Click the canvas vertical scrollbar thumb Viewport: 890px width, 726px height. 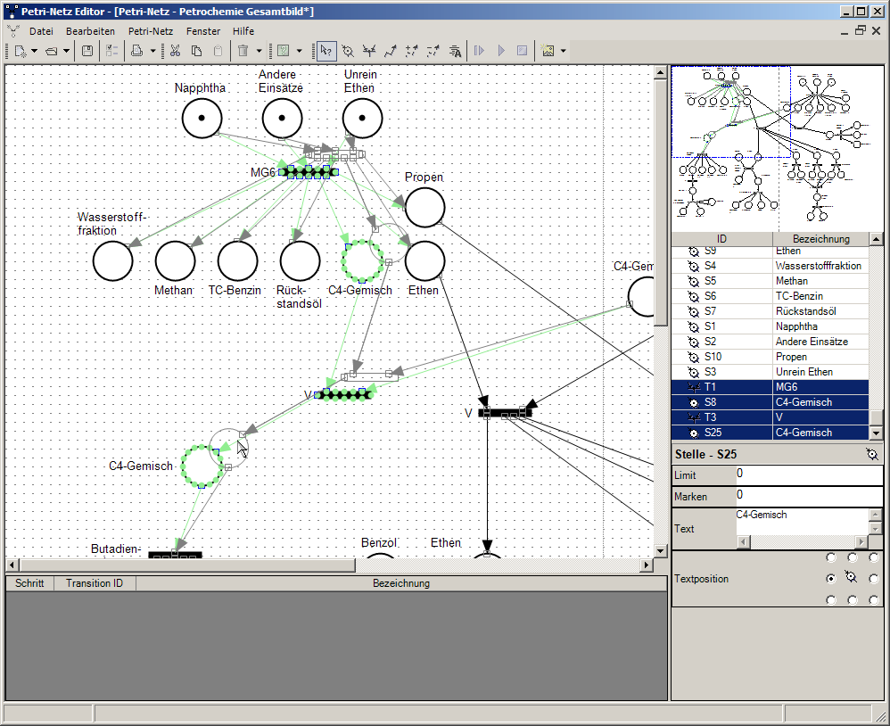pyautogui.click(x=660, y=202)
